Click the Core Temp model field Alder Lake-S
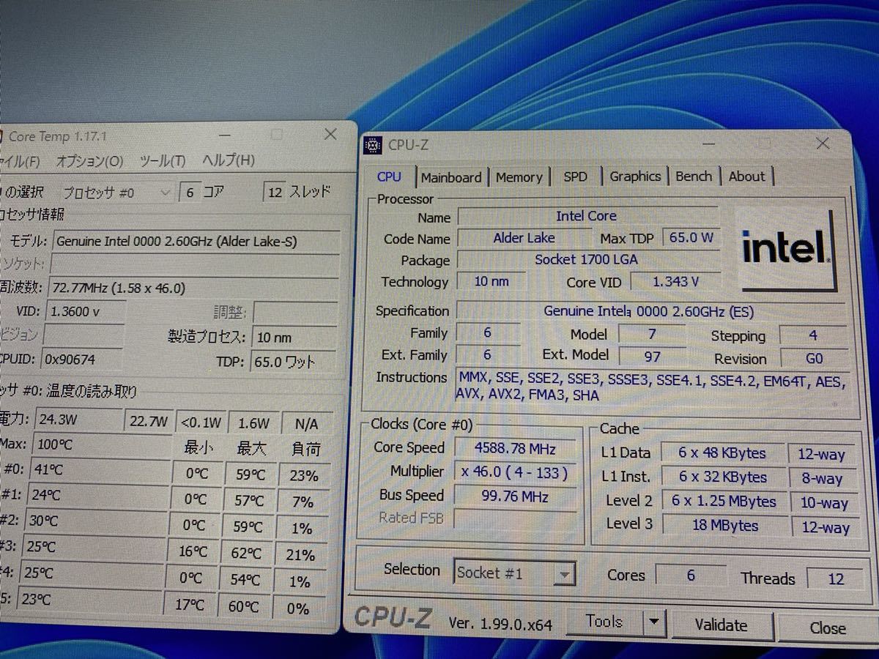 click(196, 241)
